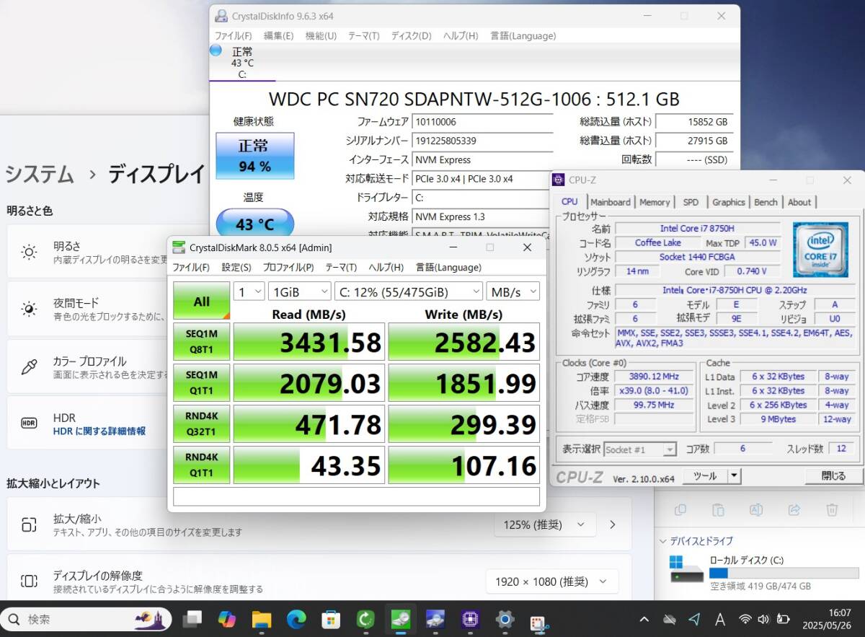
Task: Open the 1GiB test size dropdown
Action: click(298, 291)
